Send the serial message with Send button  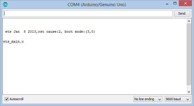pos(182,13)
